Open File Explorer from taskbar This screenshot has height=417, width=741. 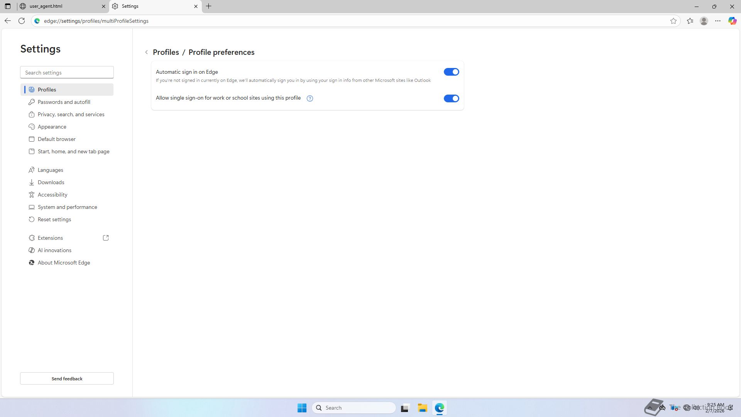[x=422, y=408]
